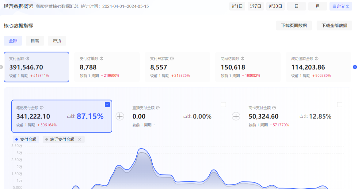
Task: Select the 成功退款金额 metric card
Action: coord(318,67)
